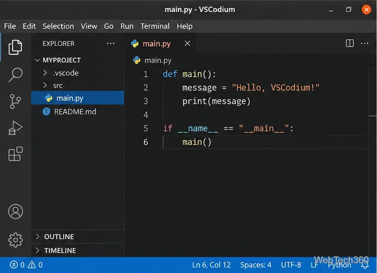The width and height of the screenshot is (377, 273).
Task: Click the Python icon in breadcrumb
Action: pyautogui.click(x=137, y=60)
